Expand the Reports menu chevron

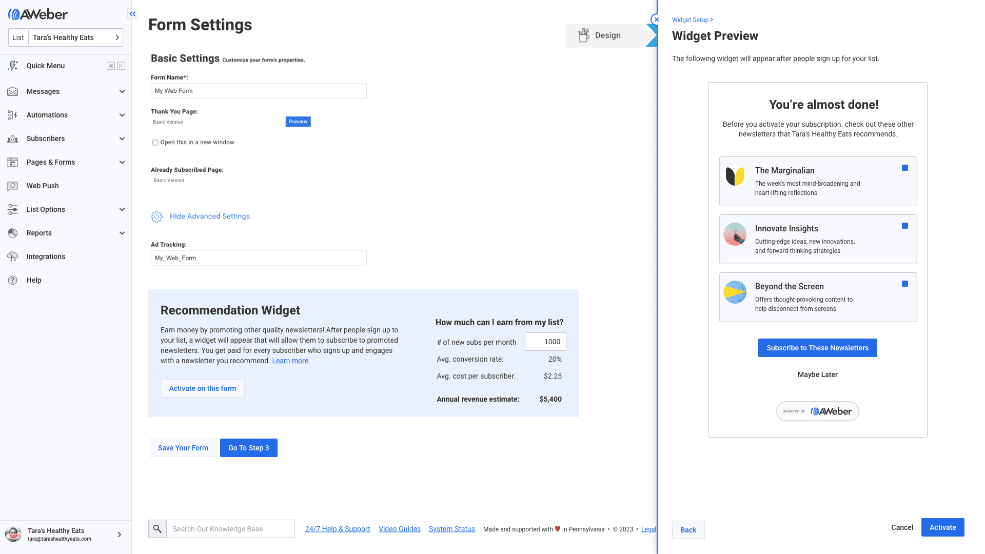tap(122, 233)
